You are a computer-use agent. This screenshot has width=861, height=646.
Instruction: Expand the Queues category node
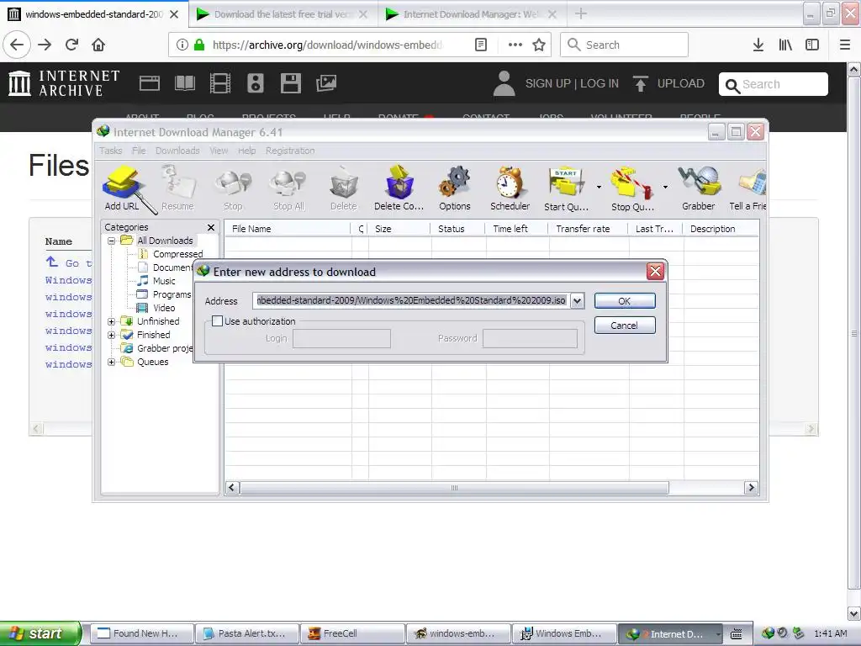click(112, 362)
